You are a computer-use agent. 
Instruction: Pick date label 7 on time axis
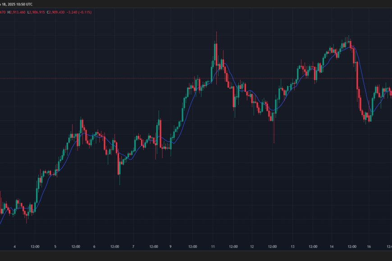[x=133, y=247]
